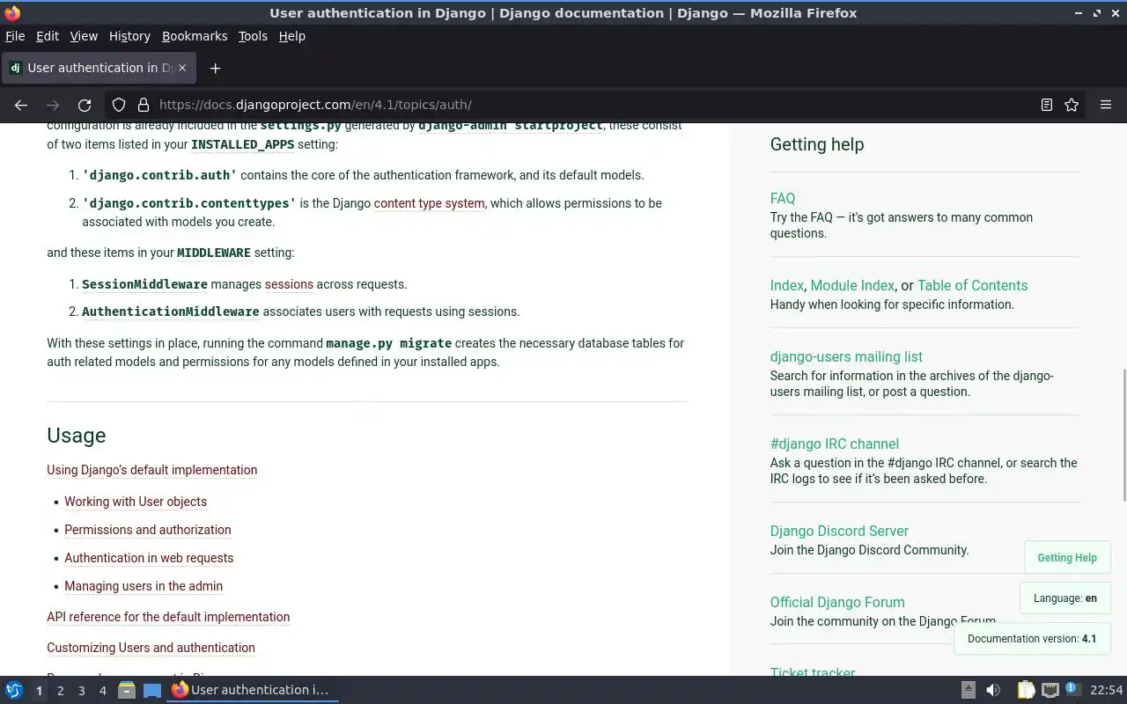This screenshot has width=1127, height=704.
Task: Click the Getting Help floating button
Action: click(x=1067, y=558)
